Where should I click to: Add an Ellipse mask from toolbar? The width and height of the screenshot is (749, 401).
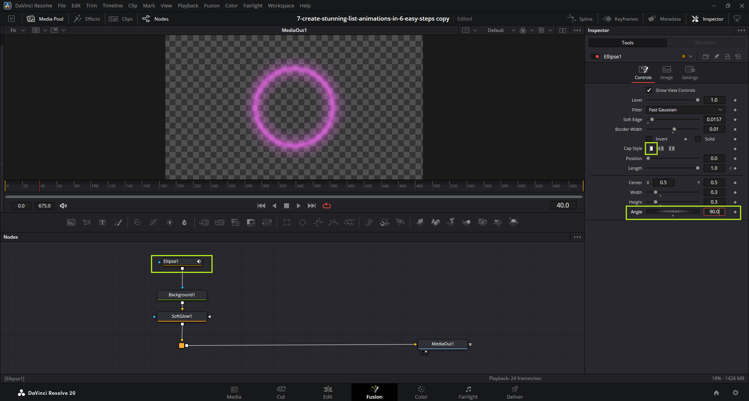(x=302, y=222)
